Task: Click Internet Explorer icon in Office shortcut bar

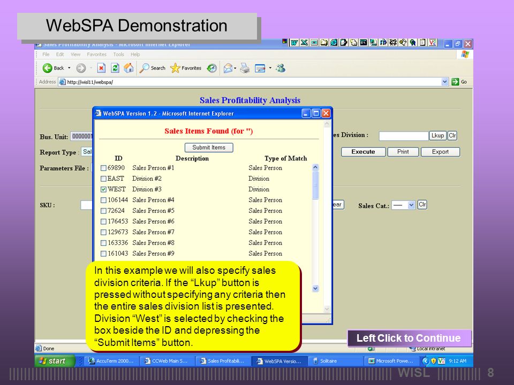Action: [x=334, y=43]
